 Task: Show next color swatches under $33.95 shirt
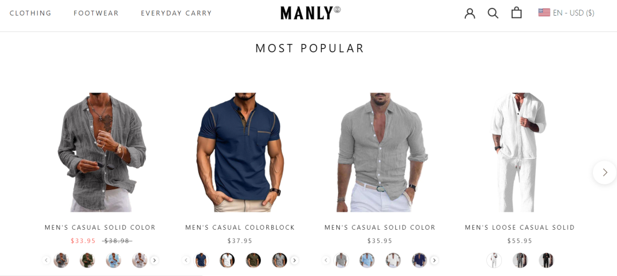tap(154, 260)
